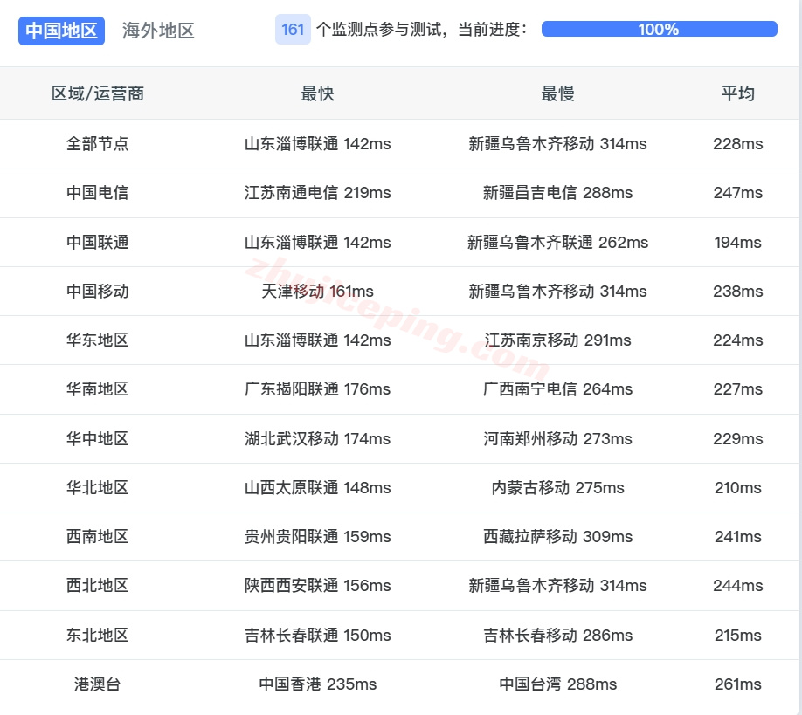Click the 210ms average for 华北地区
This screenshot has height=715, width=802.
pyautogui.click(x=737, y=487)
